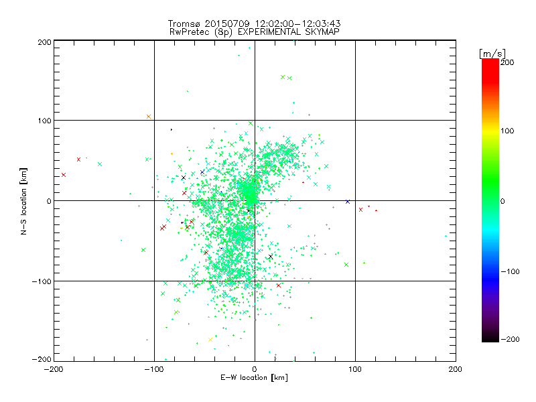Click the plot title line beginning with Tromsø
Image resolution: width=536 pixels, height=402 pixels.
254,23
